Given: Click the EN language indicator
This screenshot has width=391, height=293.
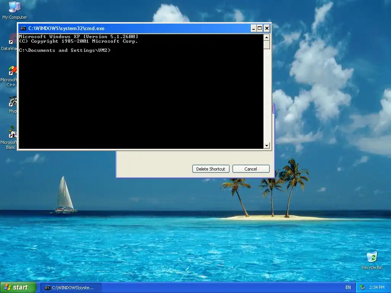Looking at the screenshot, I should point(348,288).
